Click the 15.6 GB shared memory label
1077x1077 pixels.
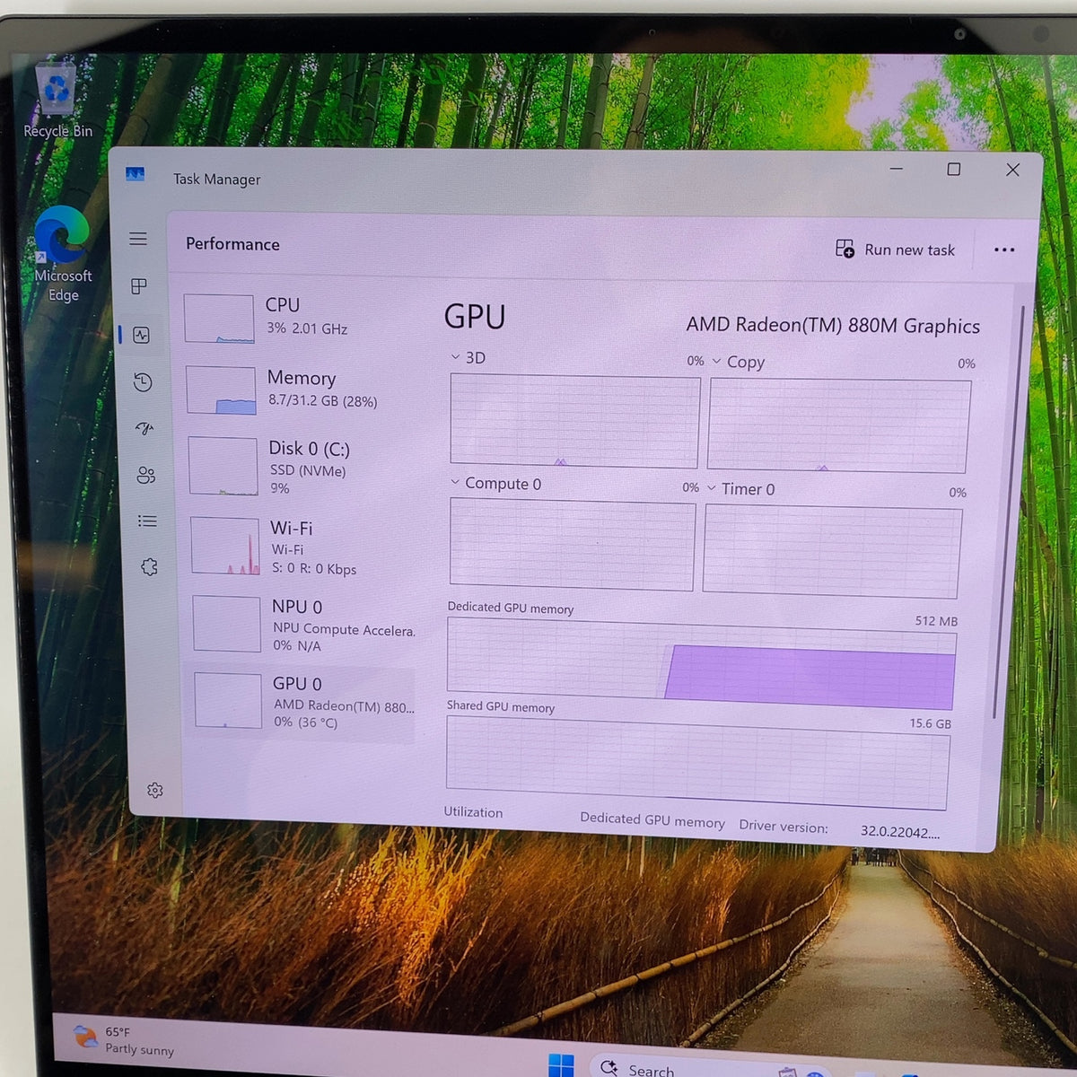(x=931, y=723)
